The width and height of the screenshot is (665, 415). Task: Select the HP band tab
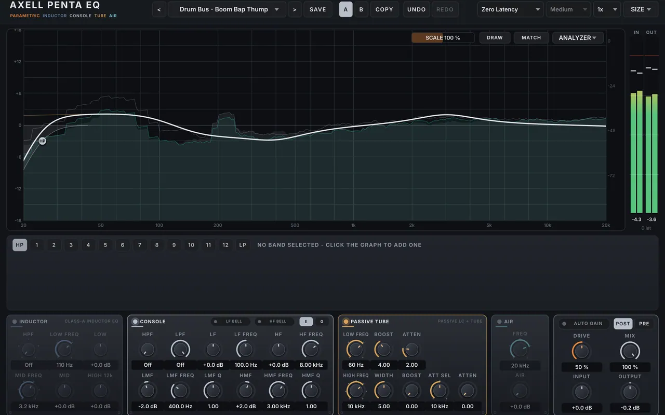tap(20, 245)
